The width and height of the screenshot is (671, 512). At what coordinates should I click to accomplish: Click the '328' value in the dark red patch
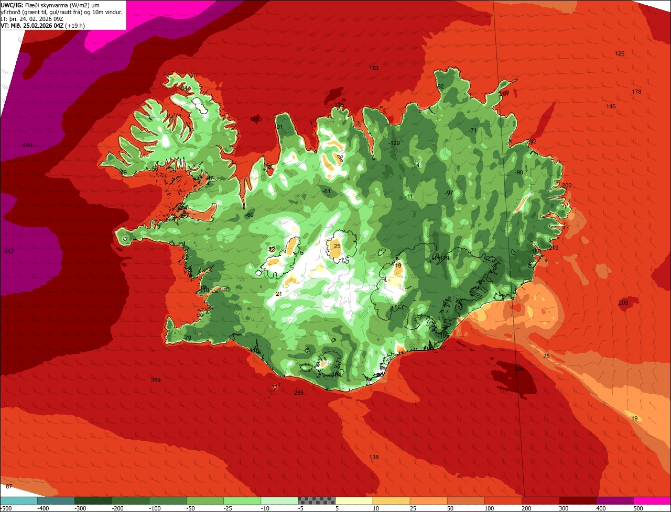[519, 369]
